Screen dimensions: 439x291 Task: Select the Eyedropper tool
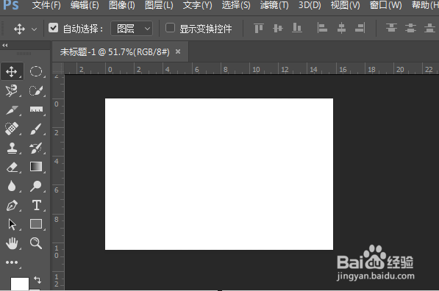click(x=12, y=110)
